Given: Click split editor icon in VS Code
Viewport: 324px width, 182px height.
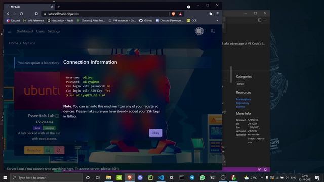Looking at the screenshot, I should pos(260,20).
